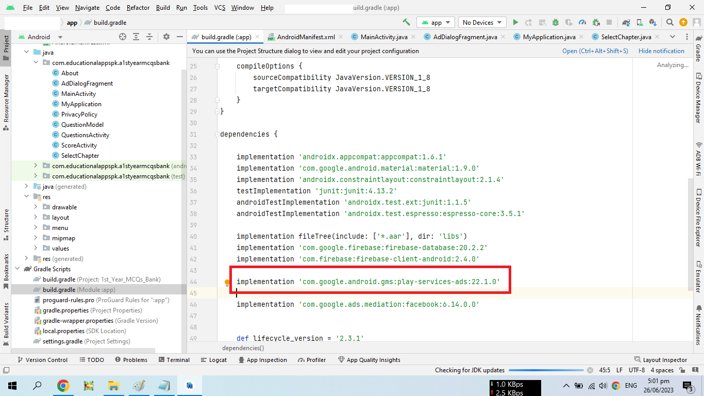Click the tool windows quick access icon
Image resolution: width=704 pixels, height=396 pixels.
[6, 370]
